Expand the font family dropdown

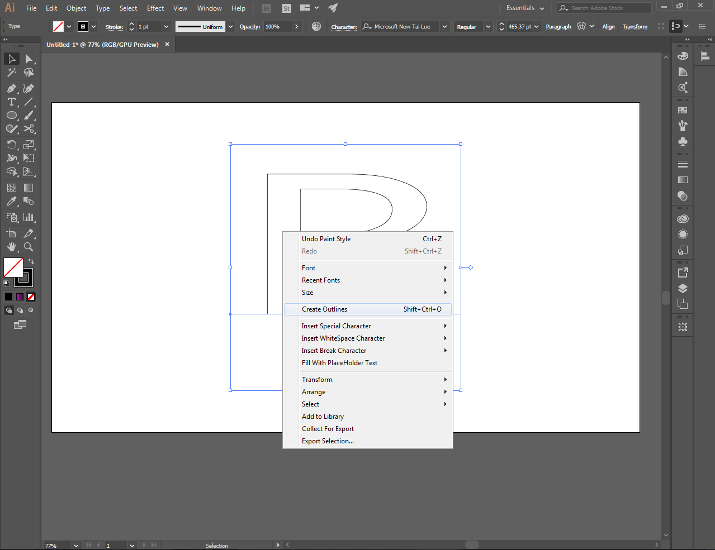[444, 26]
